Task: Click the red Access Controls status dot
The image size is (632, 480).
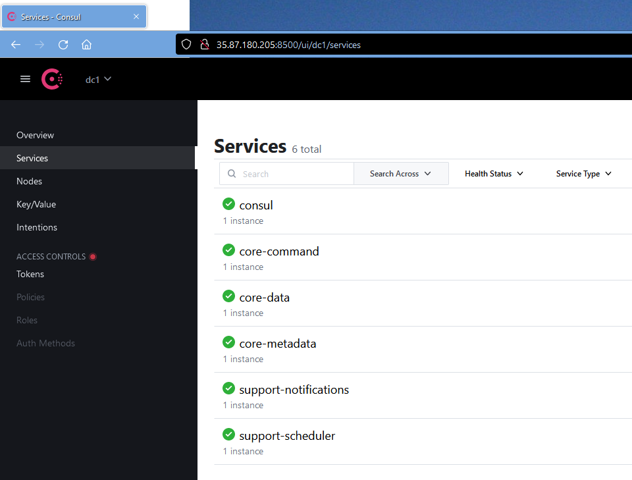Action: pos(93,257)
